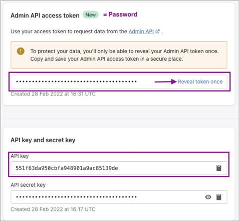Click the Admin API access token heading
The width and height of the screenshot is (239, 221).
pyautogui.click(x=45, y=16)
